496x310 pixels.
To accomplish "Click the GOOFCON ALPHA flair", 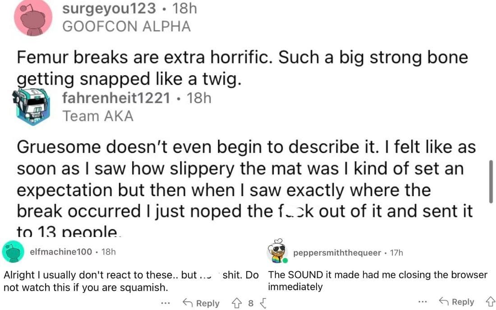I will [126, 26].
